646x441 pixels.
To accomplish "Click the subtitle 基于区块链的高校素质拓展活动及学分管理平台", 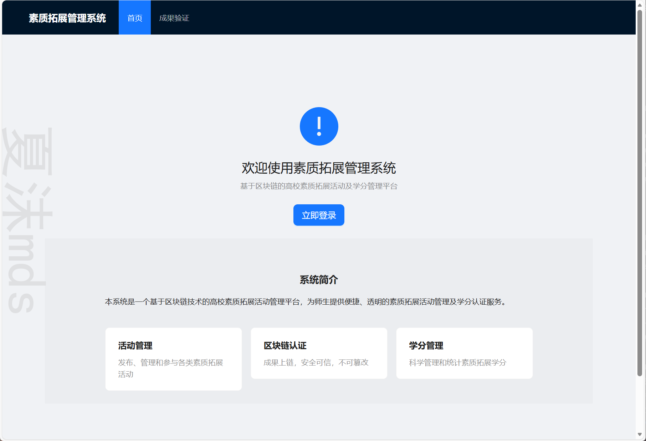I will coord(319,186).
